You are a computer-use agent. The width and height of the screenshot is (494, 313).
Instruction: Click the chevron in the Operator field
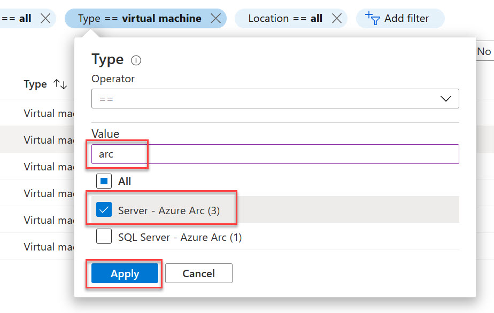point(445,98)
